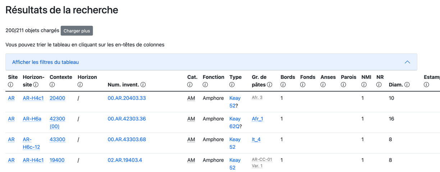The image size is (440, 172).
Task: Collapse the table filters chevron
Action: click(x=407, y=62)
